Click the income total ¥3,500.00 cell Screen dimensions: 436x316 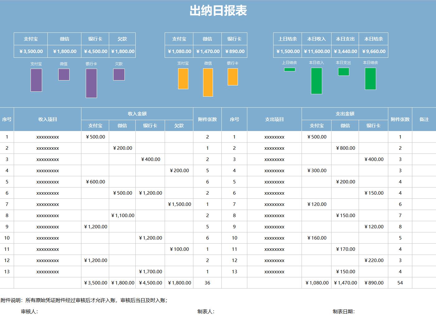[x=95, y=283]
